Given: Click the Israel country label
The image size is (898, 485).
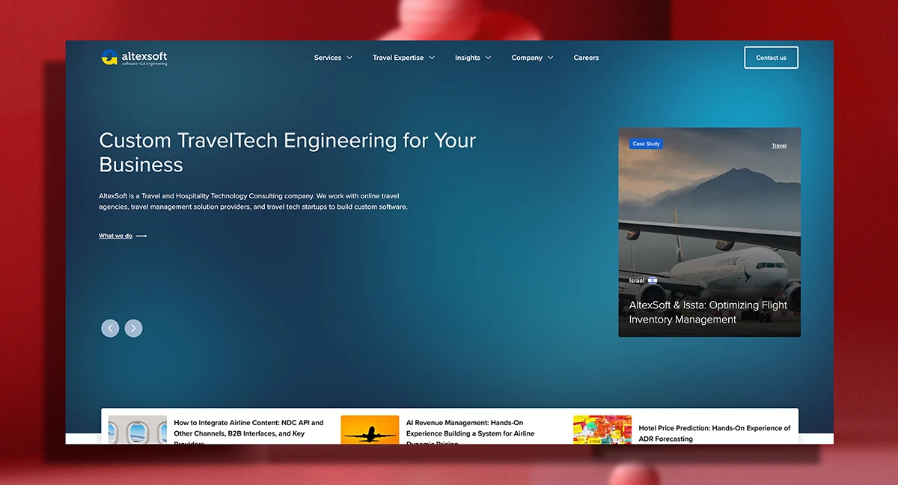Looking at the screenshot, I should click(636, 281).
